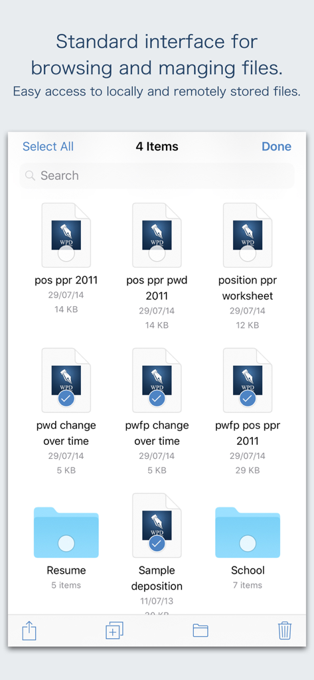
Task: Tap the Share icon in bottom toolbar
Action: click(29, 631)
